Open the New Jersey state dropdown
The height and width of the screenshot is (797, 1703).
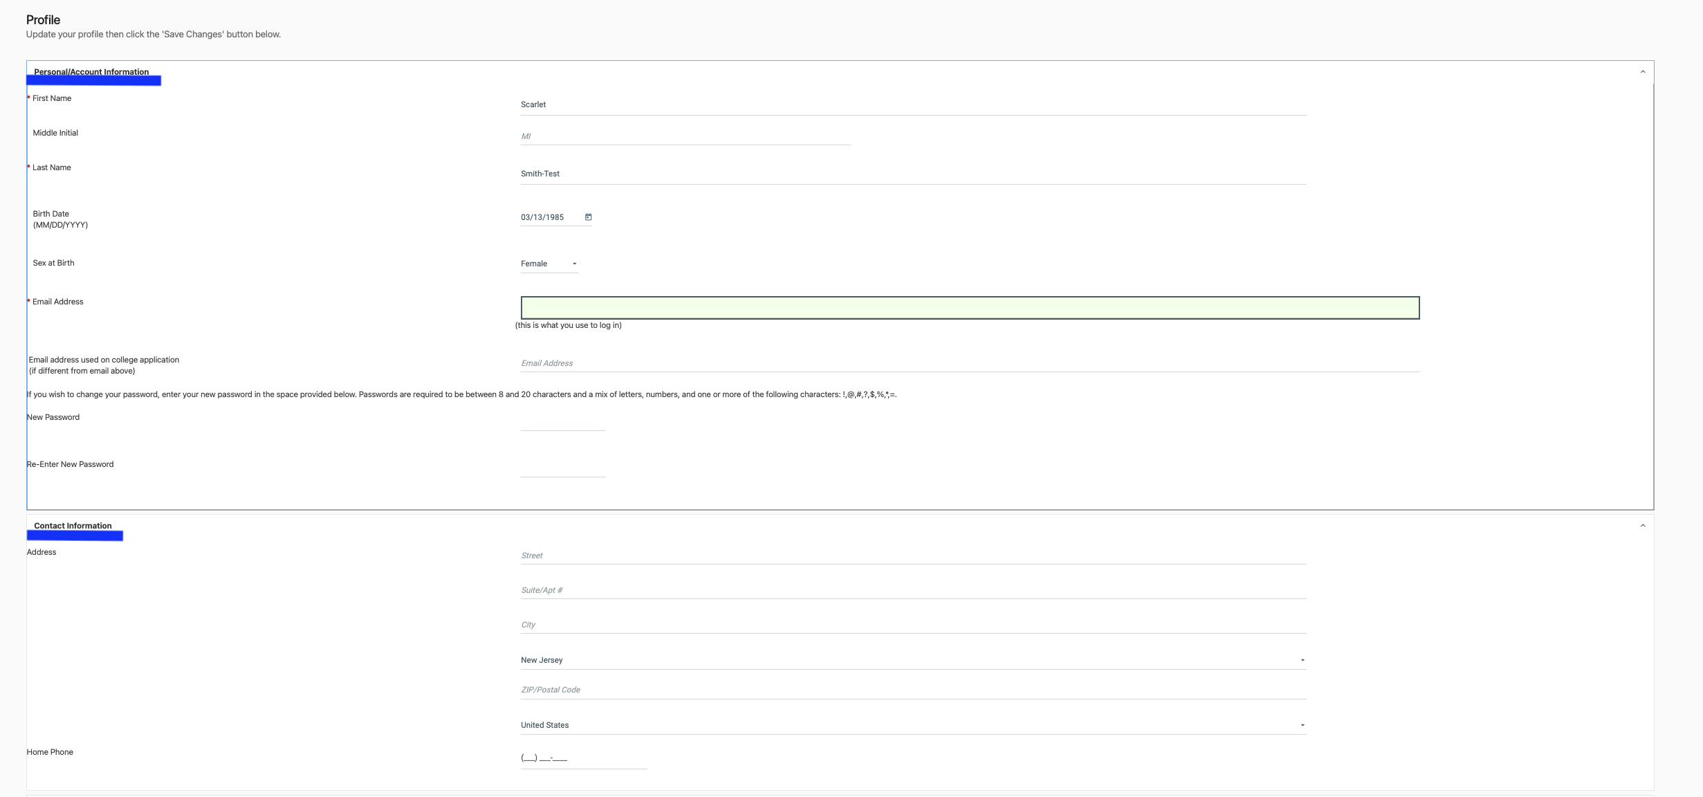(x=913, y=660)
